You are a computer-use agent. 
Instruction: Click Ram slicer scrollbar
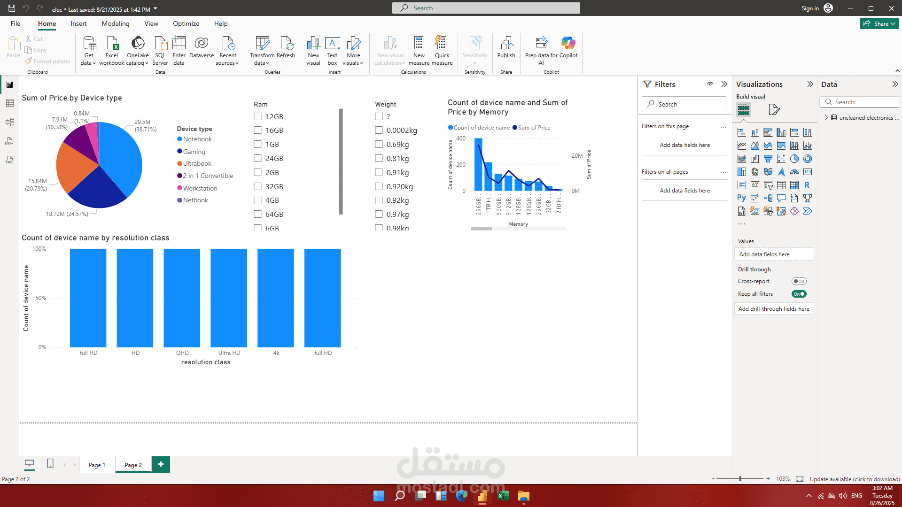[x=341, y=161]
